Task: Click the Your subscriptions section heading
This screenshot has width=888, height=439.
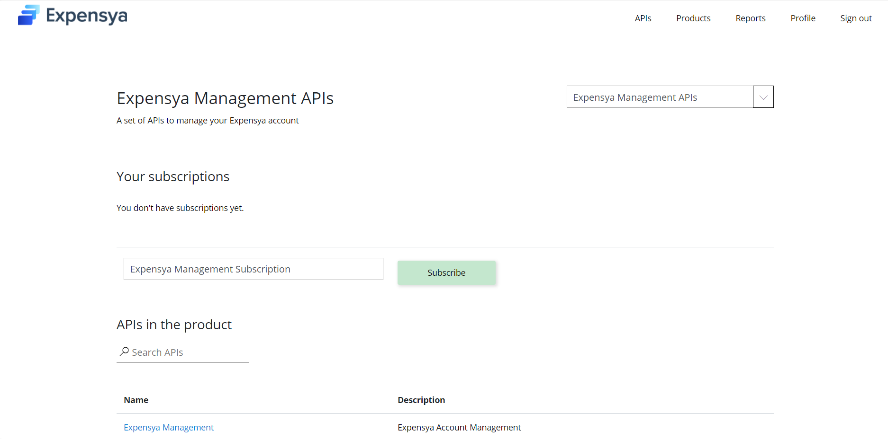Action: pyautogui.click(x=173, y=176)
